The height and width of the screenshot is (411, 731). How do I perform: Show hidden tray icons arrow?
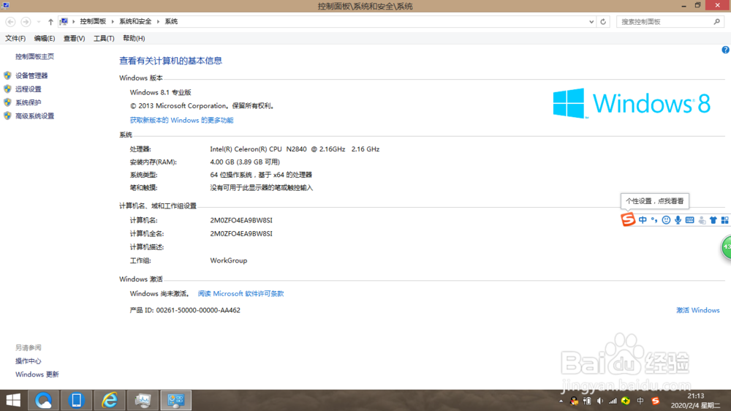pos(561,401)
